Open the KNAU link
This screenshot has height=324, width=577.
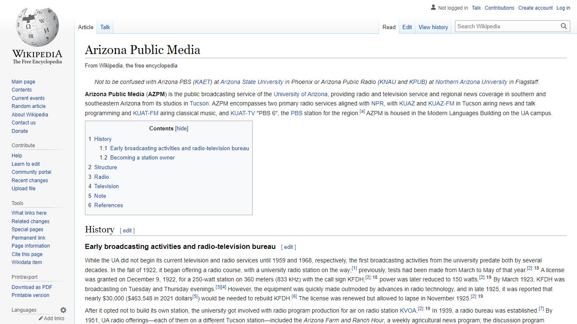[x=388, y=82]
